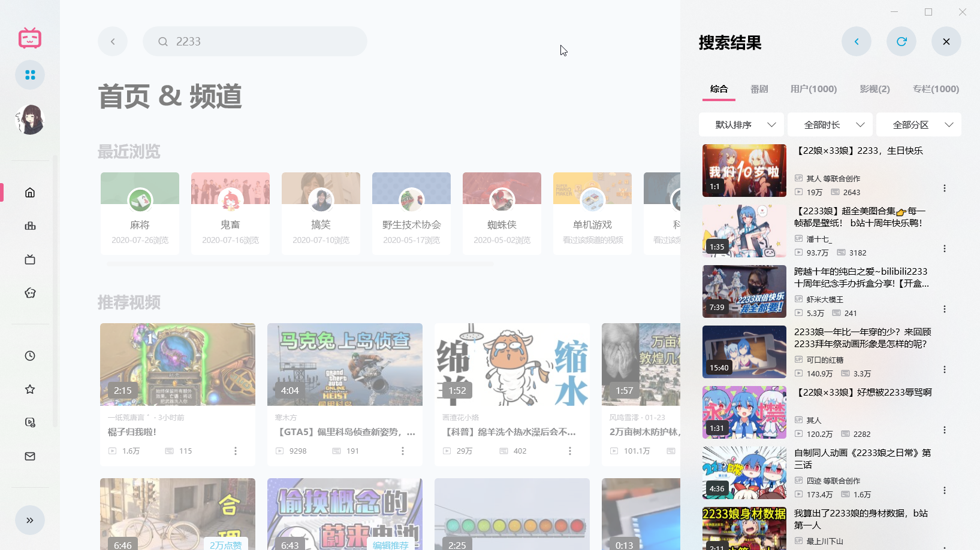Open uploader 可口的红糖

(825, 360)
